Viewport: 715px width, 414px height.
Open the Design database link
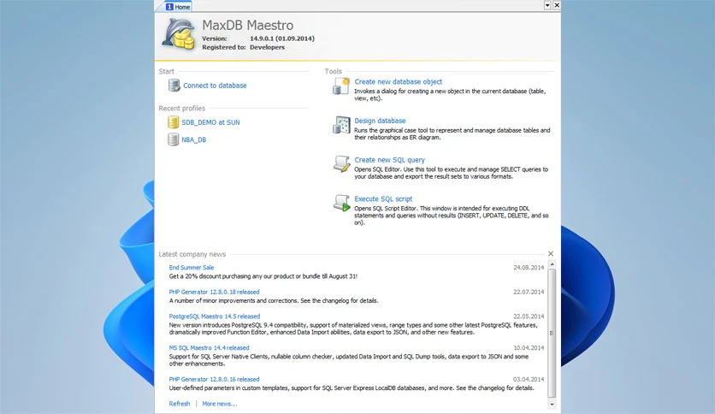coord(380,121)
